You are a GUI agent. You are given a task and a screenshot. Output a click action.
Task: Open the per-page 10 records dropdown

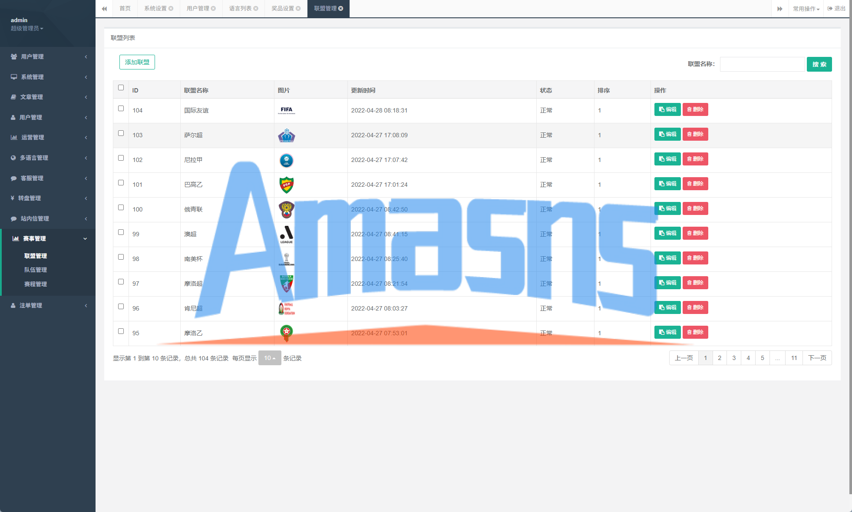pos(270,358)
